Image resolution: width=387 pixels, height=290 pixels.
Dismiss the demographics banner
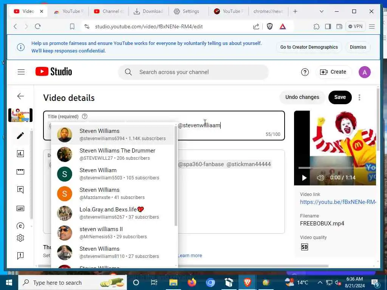click(x=358, y=47)
